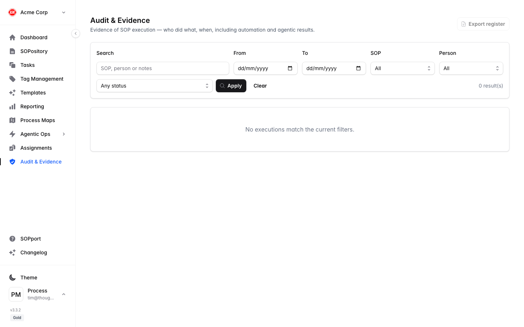
Task: Open the Acme Corp workspace switcher chevron
Action: (x=64, y=12)
